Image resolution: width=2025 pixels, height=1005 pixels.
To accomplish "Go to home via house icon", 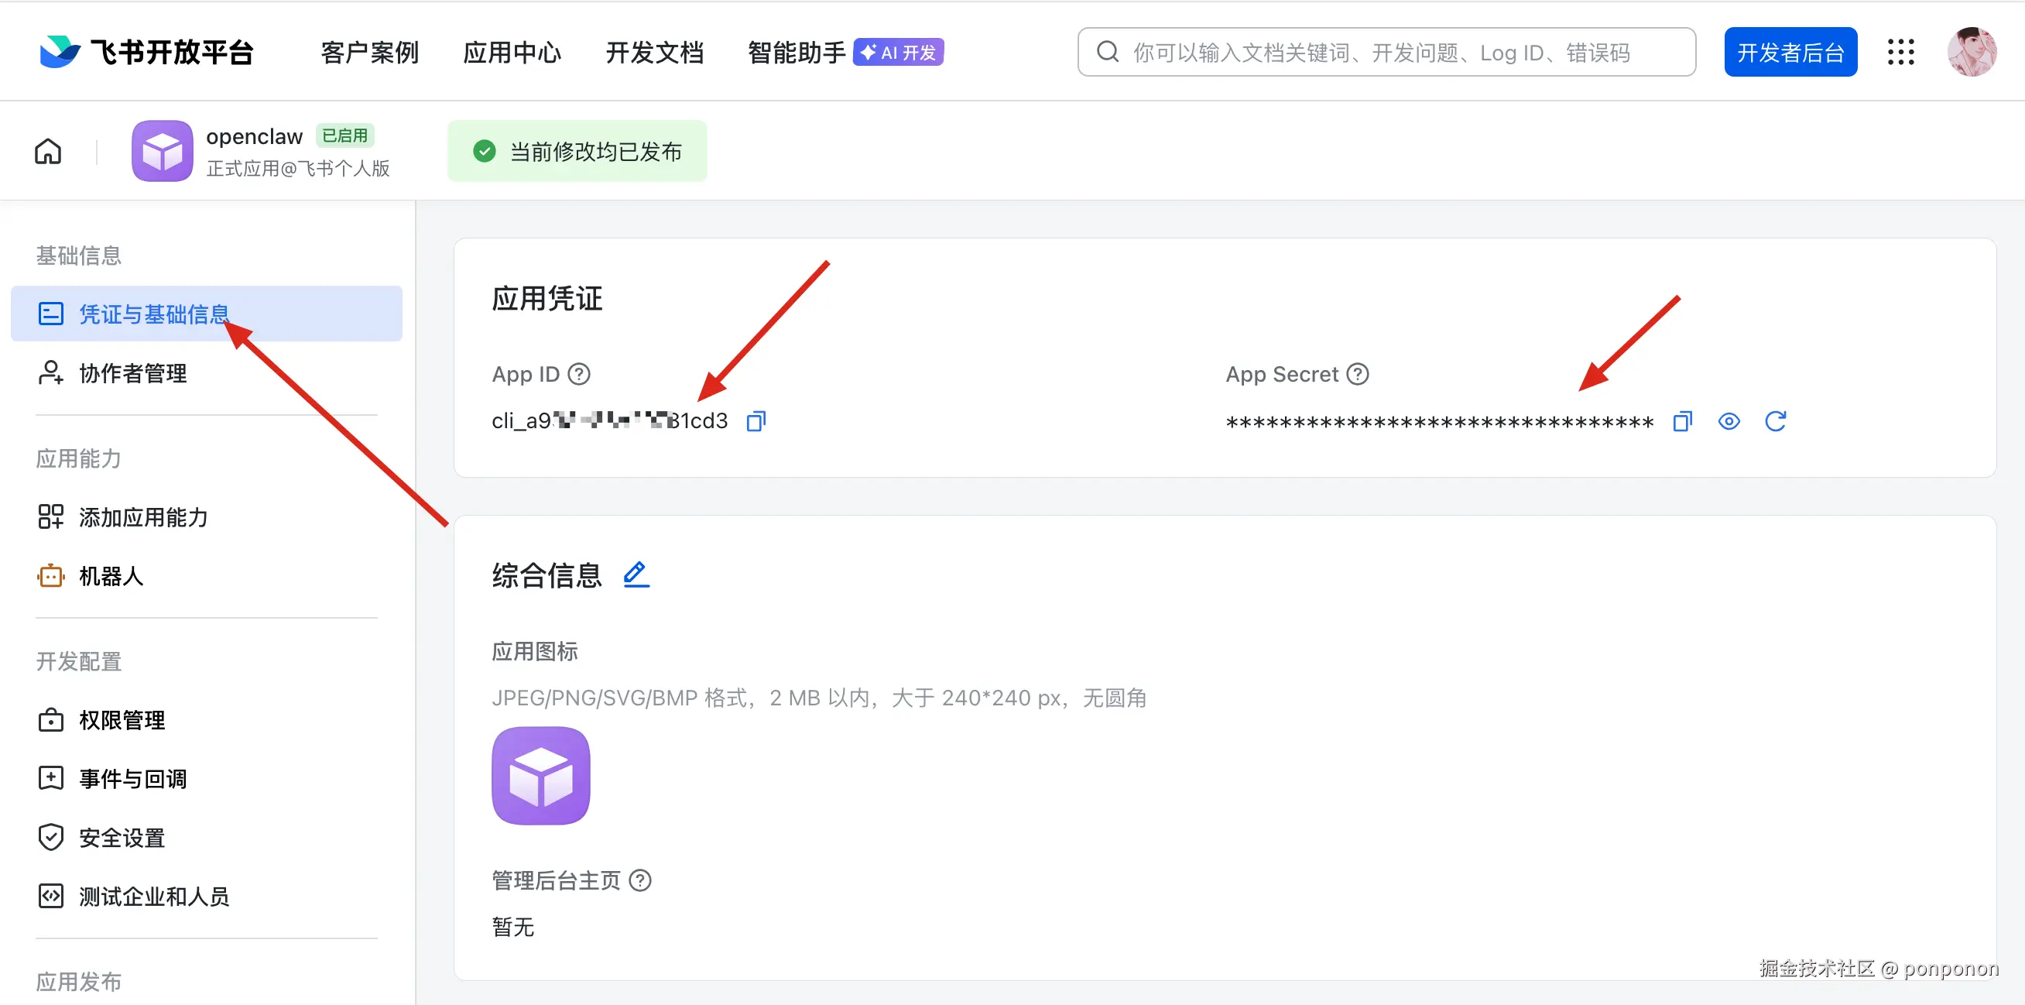I will (x=48, y=151).
